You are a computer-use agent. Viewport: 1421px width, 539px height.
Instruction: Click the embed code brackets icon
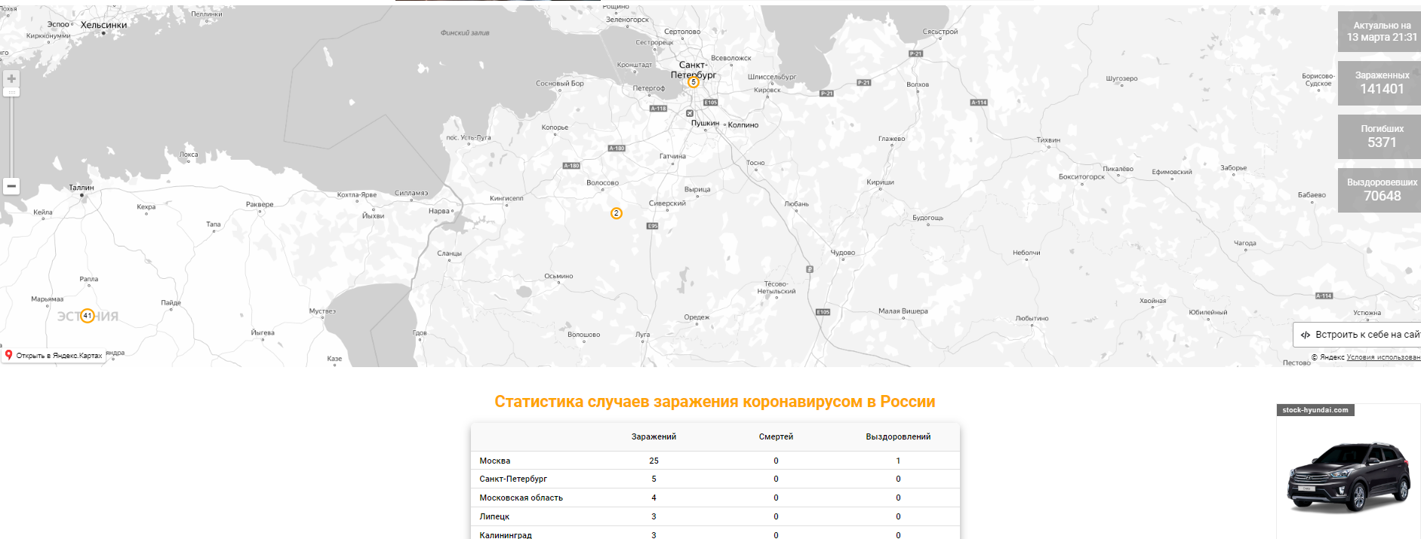[1306, 335]
